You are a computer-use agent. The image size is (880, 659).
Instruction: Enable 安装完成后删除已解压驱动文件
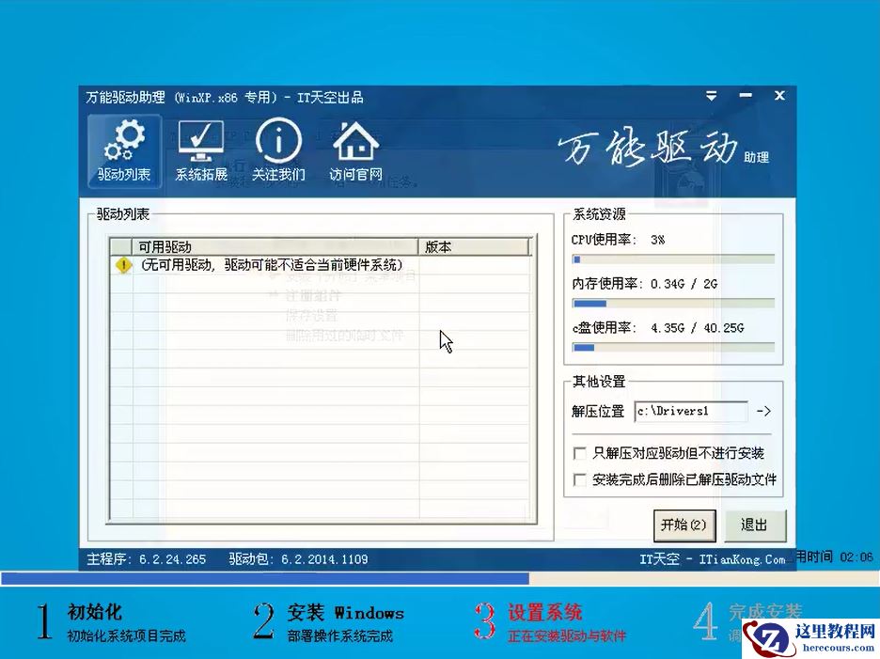(x=580, y=479)
